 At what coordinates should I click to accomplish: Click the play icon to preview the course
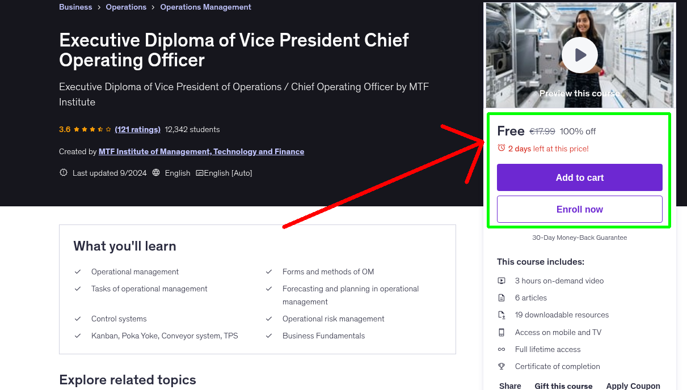(579, 55)
